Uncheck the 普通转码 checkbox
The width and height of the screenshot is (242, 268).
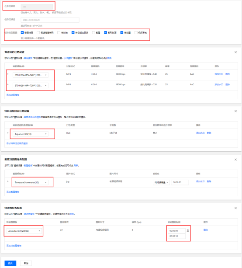click(22, 32)
